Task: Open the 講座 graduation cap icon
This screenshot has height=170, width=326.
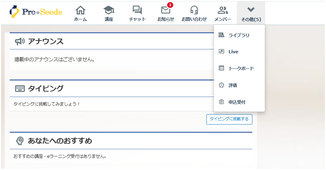Action: 109,10
